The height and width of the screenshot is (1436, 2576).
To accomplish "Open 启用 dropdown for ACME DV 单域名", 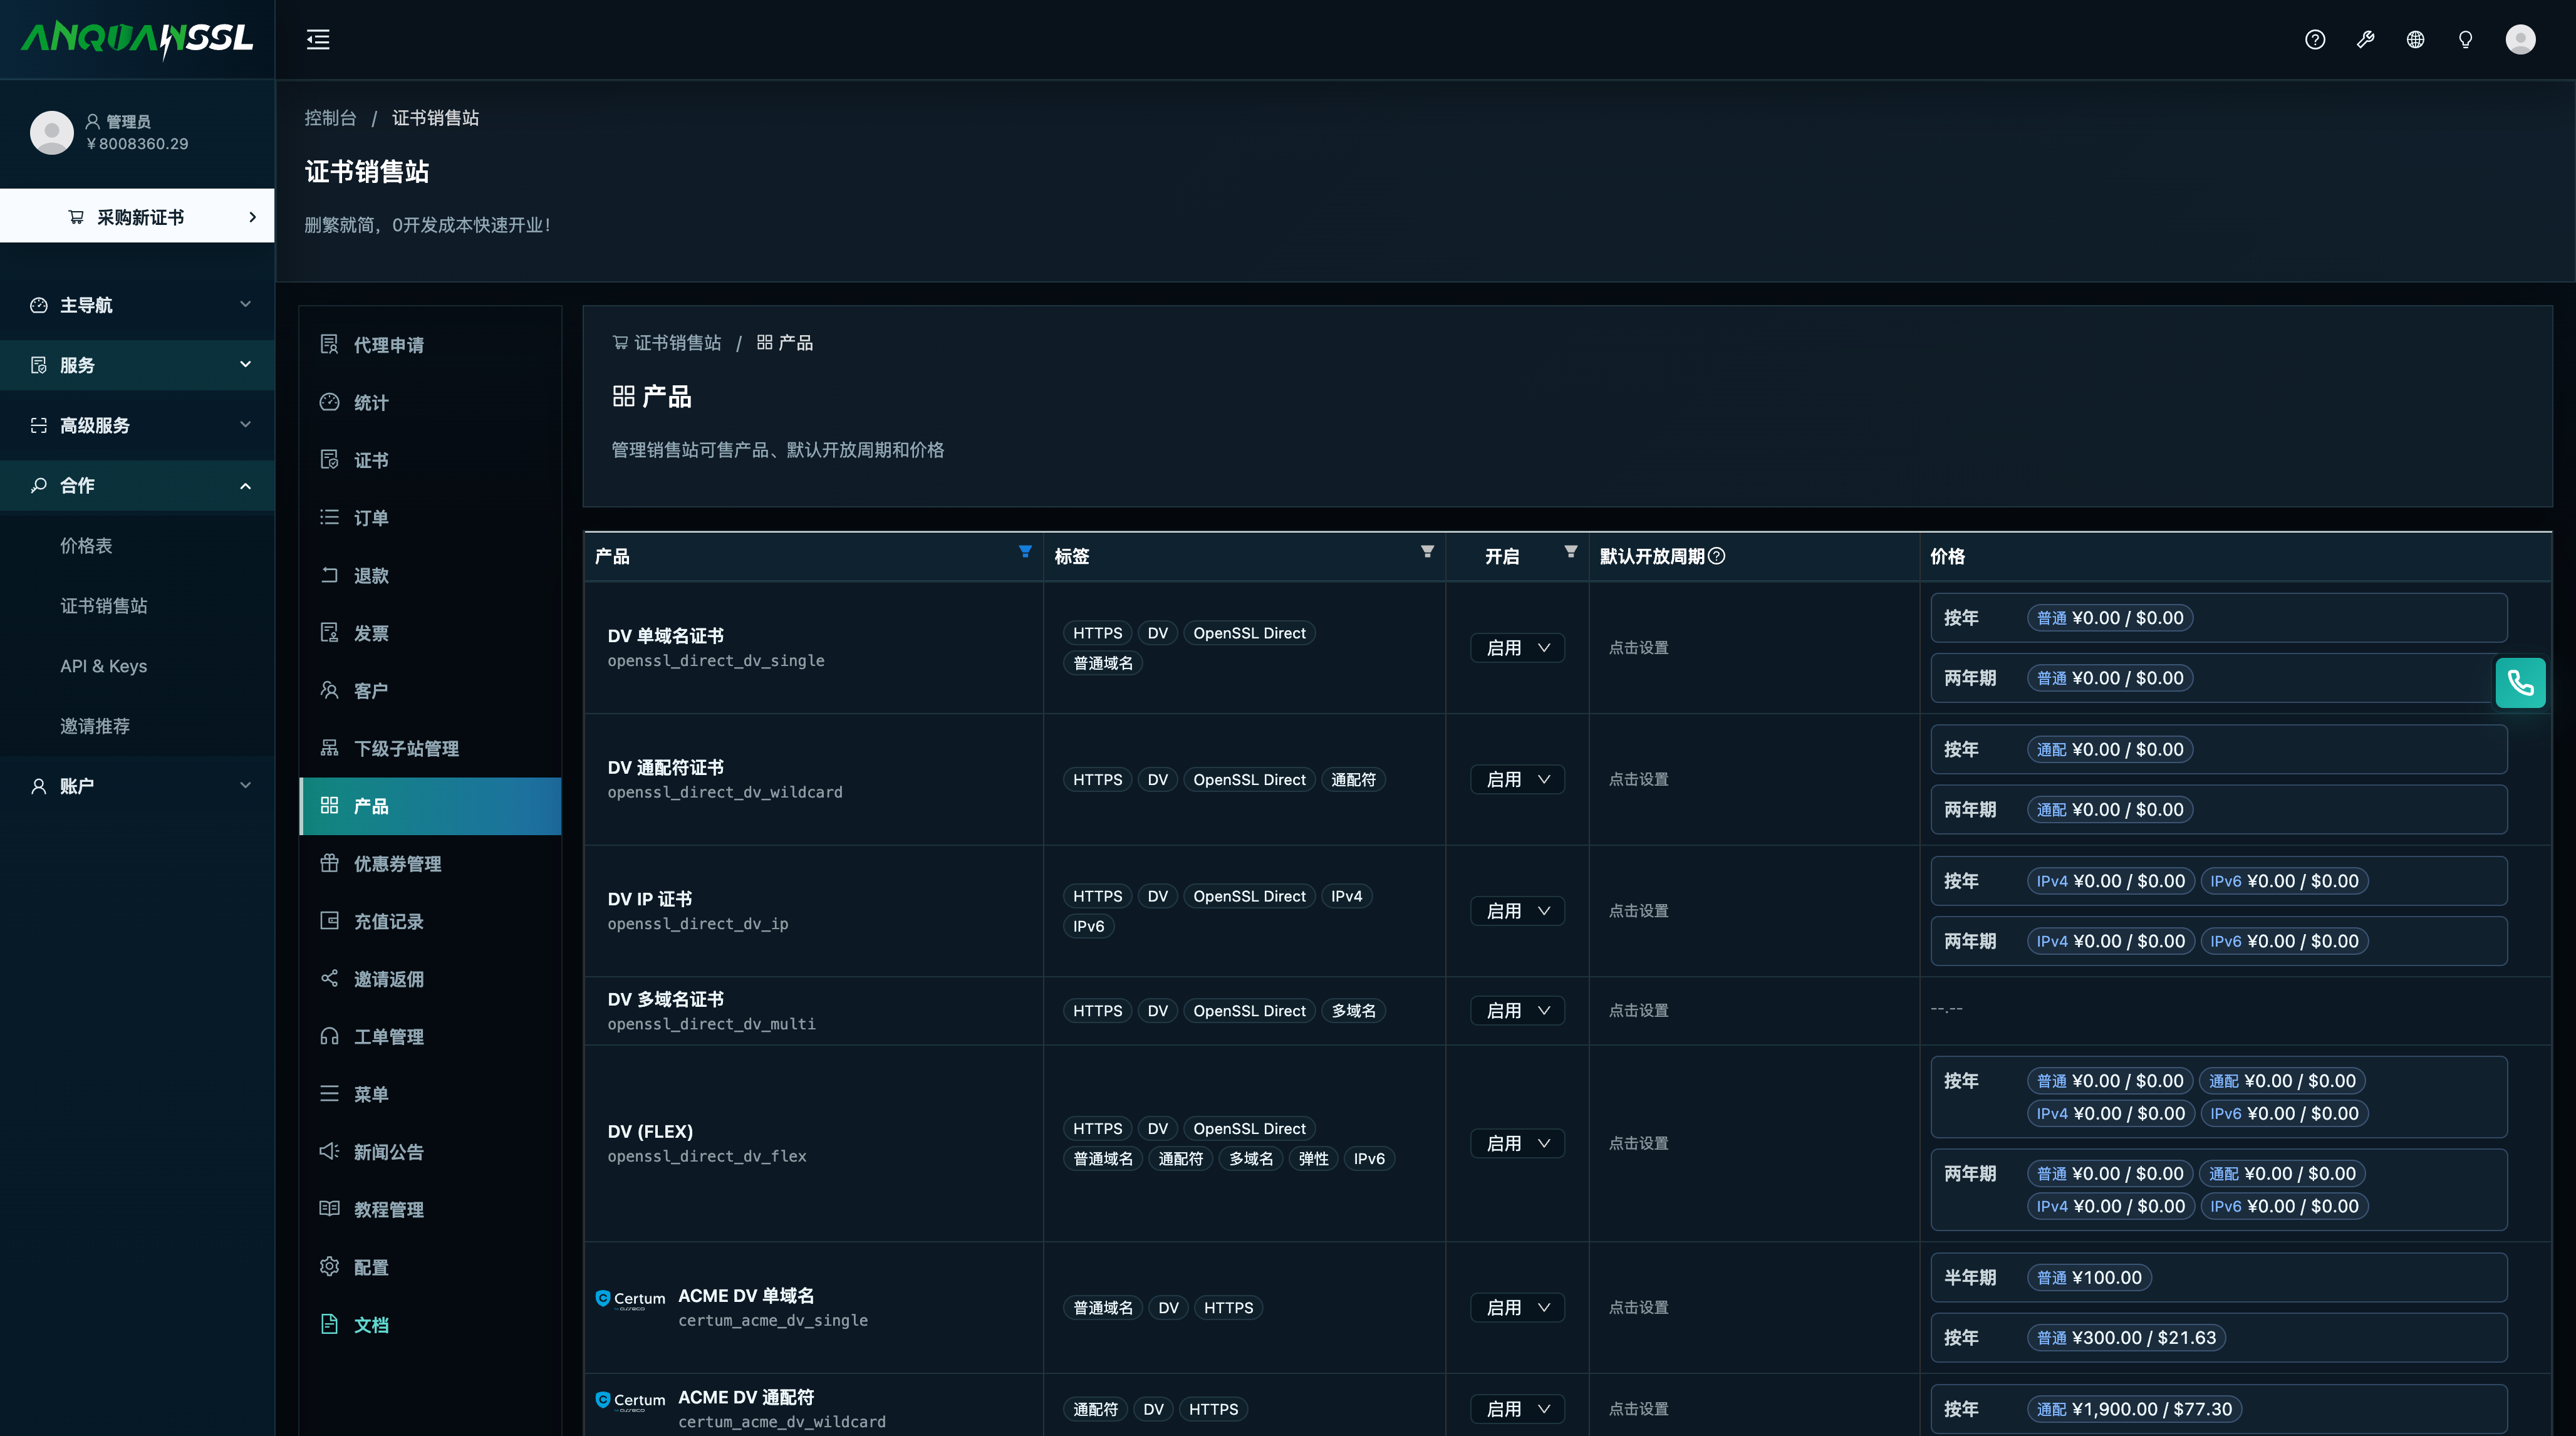I will click(1517, 1307).
